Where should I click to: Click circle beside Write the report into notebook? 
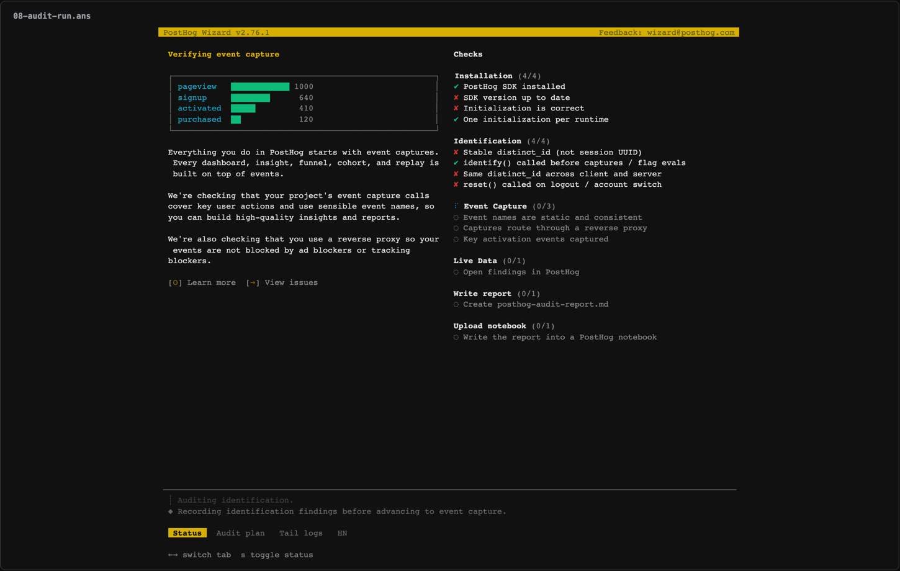pos(456,338)
